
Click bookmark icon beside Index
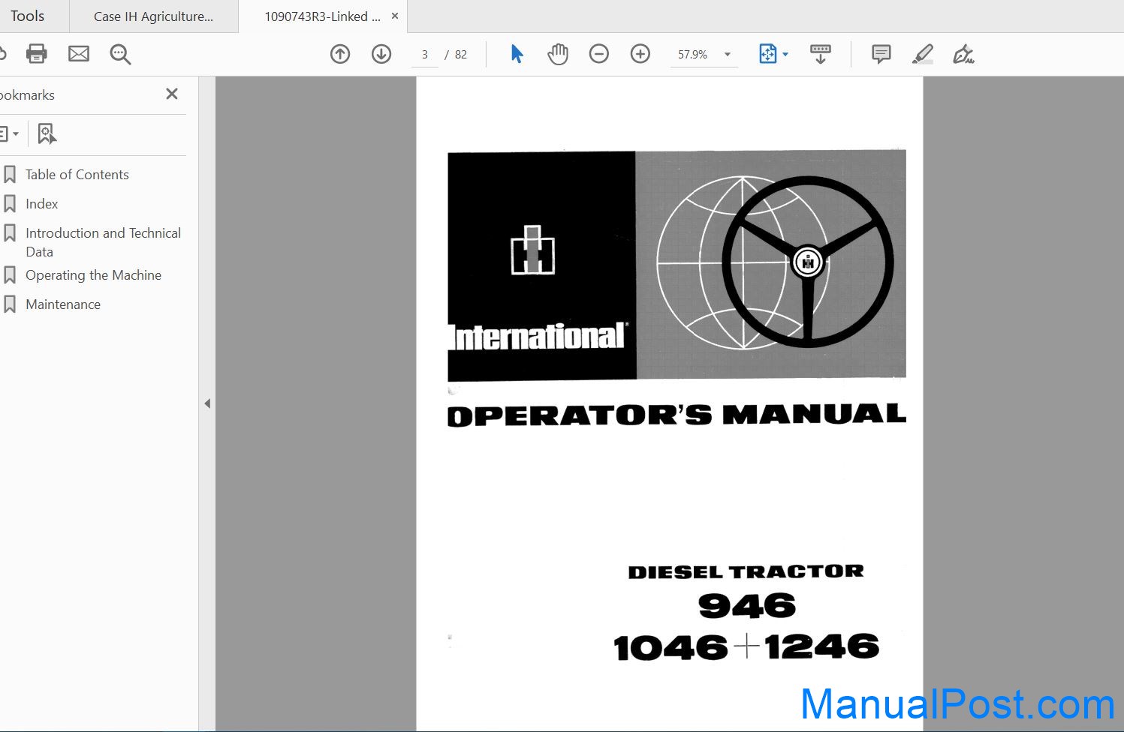(10, 204)
